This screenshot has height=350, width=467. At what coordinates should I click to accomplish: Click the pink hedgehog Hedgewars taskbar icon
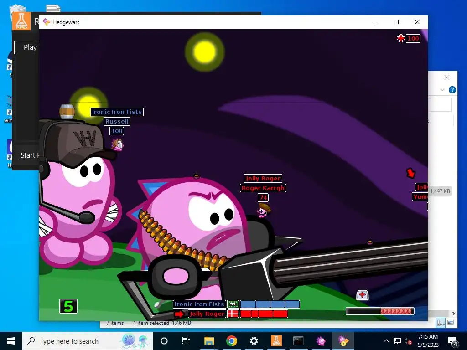point(321,341)
